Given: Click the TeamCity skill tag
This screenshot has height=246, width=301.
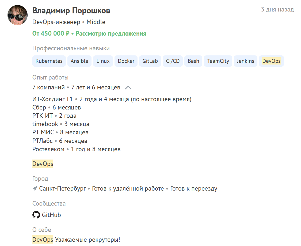Looking at the screenshot, I should [218, 61].
